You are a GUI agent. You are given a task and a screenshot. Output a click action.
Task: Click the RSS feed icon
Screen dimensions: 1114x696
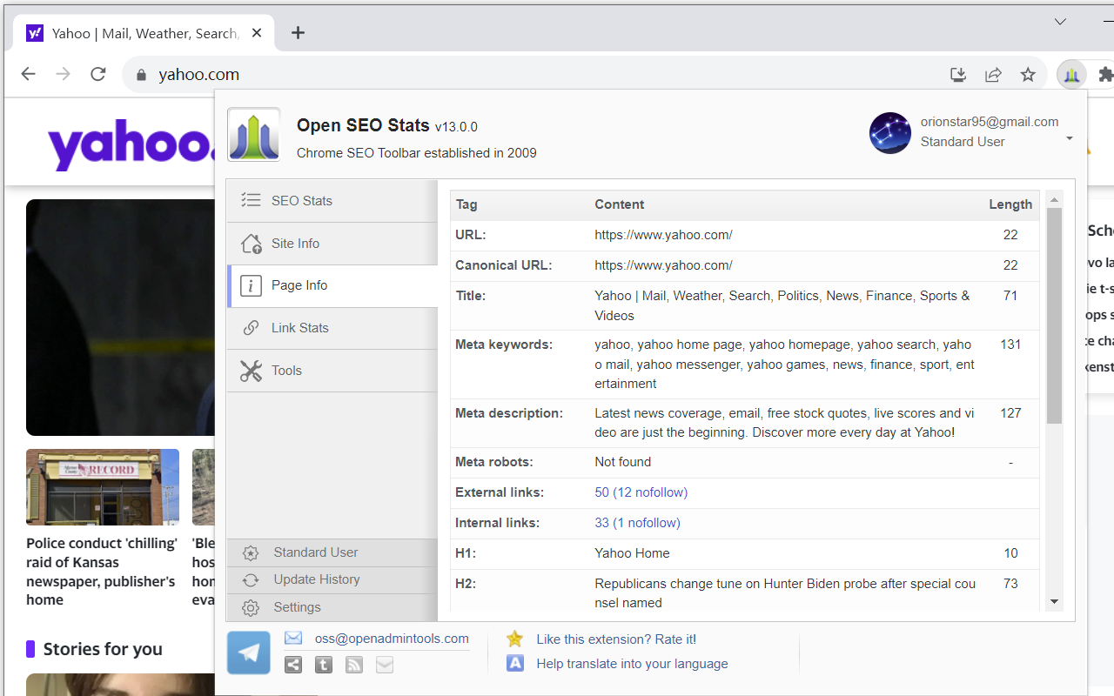tap(353, 665)
